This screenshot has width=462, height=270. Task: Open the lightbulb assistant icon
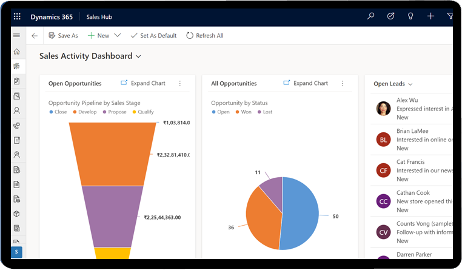pos(410,16)
